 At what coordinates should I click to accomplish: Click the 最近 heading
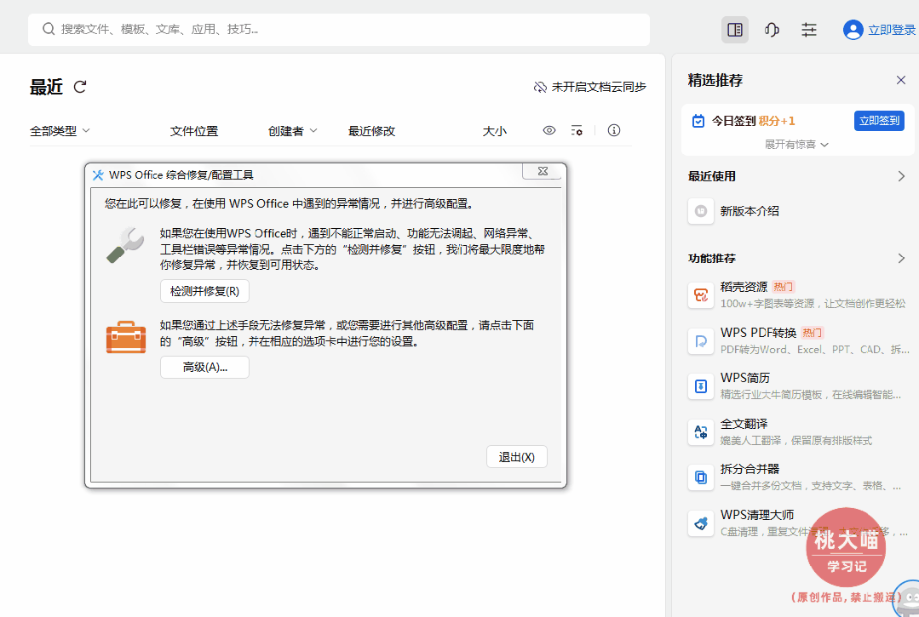point(46,87)
